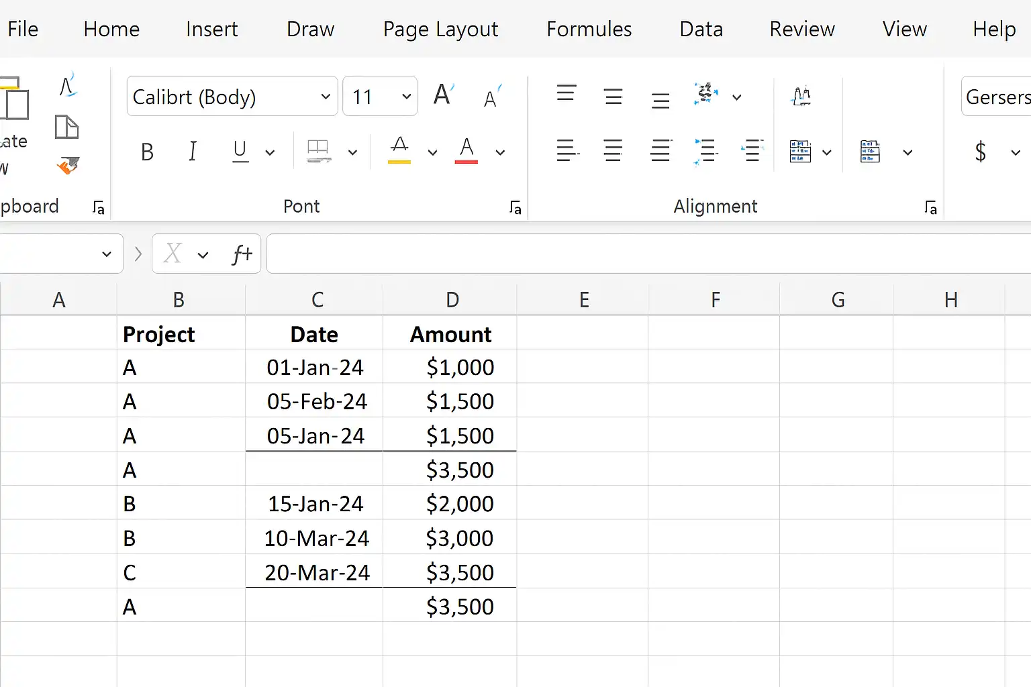
Task: Toggle Underline formatting button
Action: 240,152
